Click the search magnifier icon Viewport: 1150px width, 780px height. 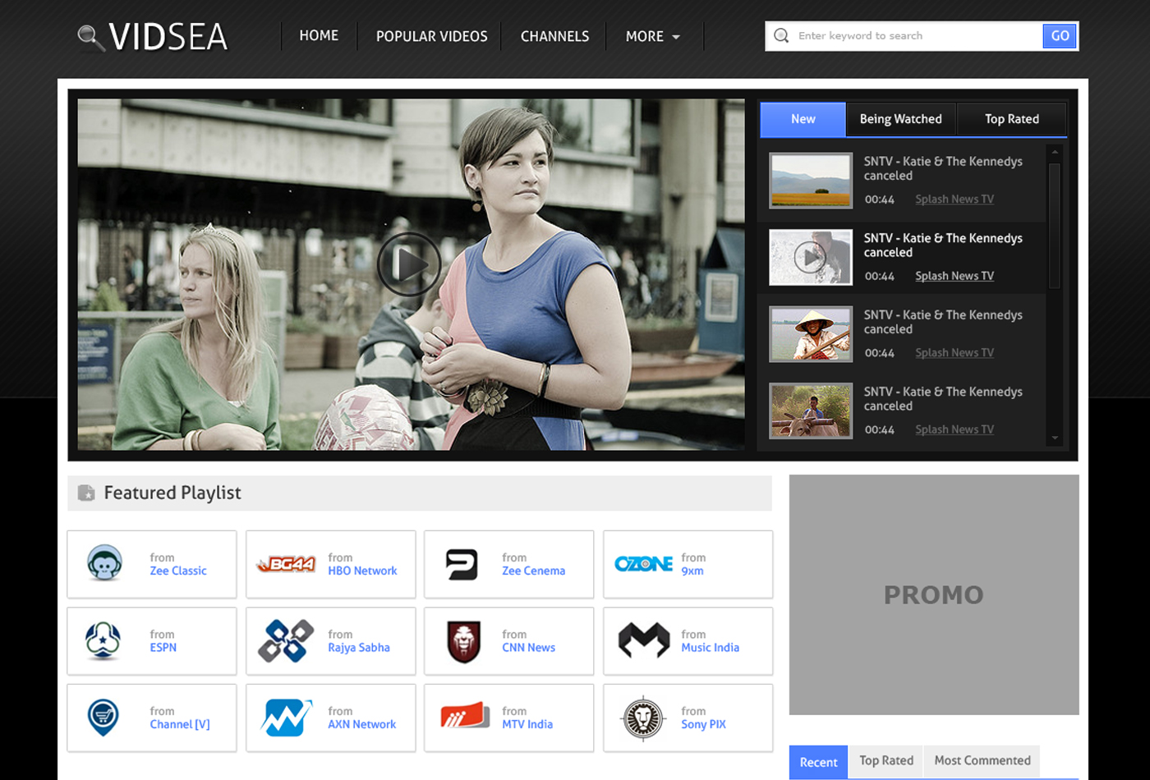click(780, 36)
